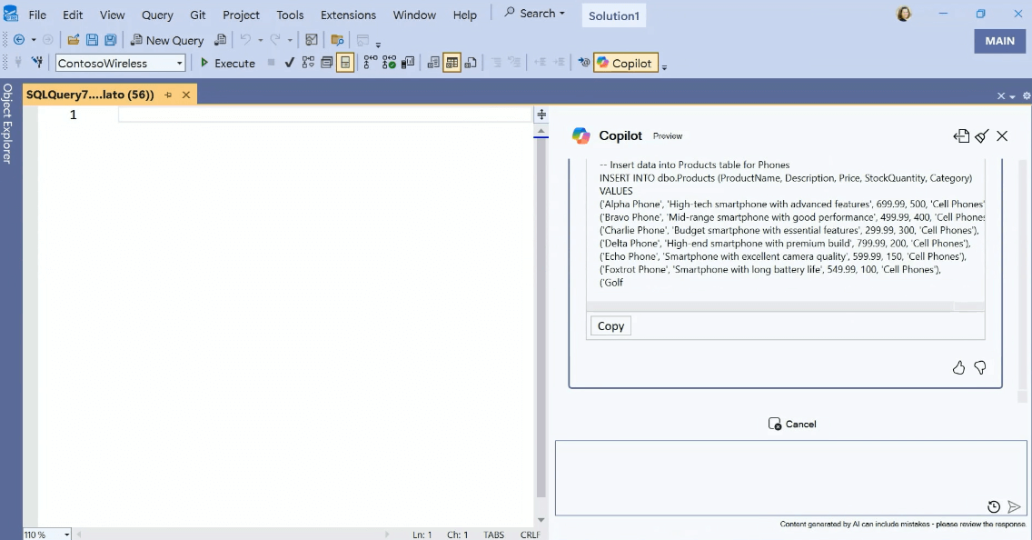Open the Activity Monitor icon
Screen dimensions: 1032x540
coord(312,40)
